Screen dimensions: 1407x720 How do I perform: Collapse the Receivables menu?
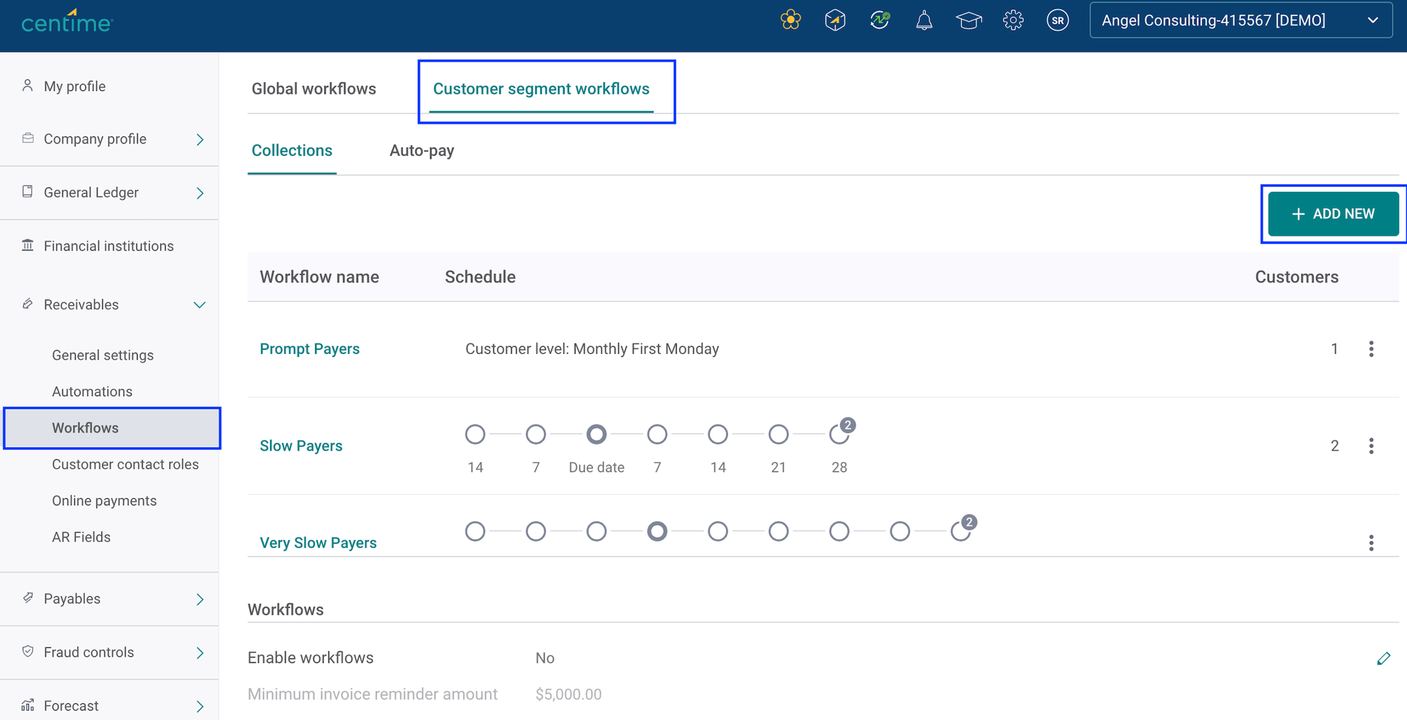[199, 304]
